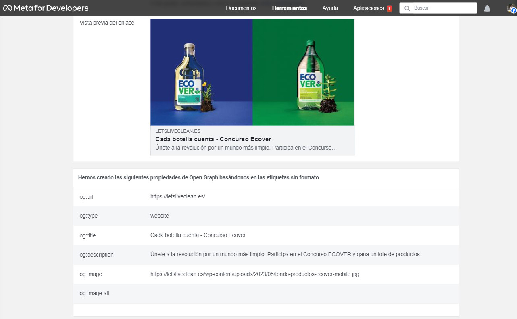Select Herramientas in the top navigation
Viewport: 517px width, 319px height.
pyautogui.click(x=289, y=8)
